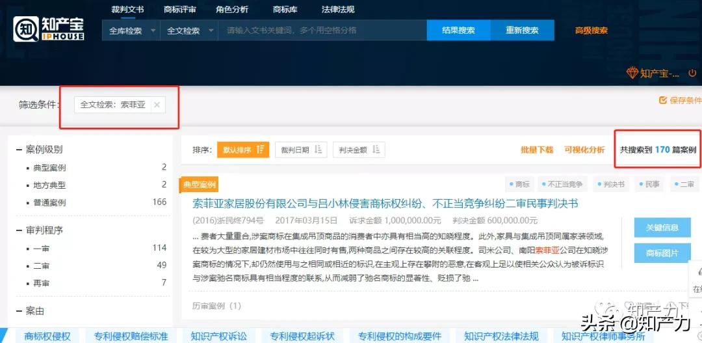Click the 商标权侵权 bottom link
This screenshot has width=702, height=343.
pyautogui.click(x=47, y=336)
